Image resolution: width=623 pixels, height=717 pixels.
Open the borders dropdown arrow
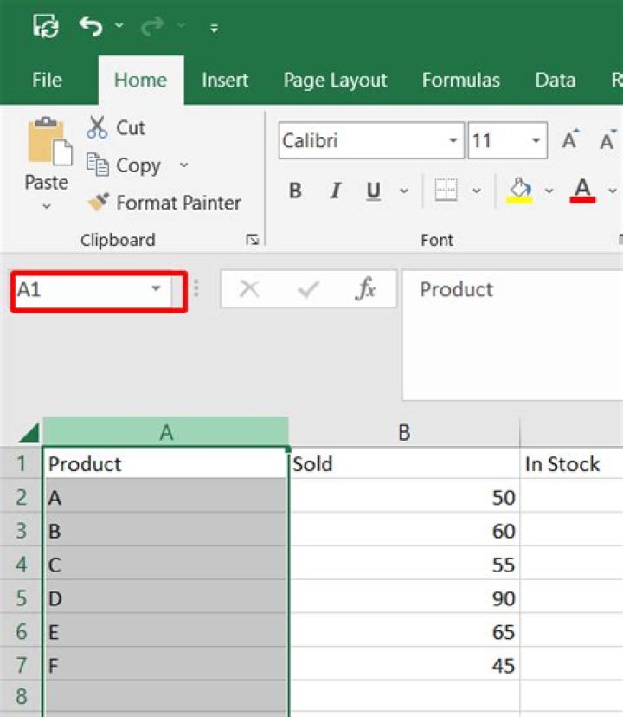tap(477, 191)
